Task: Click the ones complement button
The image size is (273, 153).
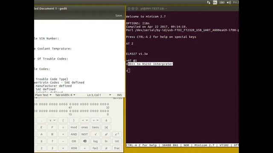Action: coord(84,127)
